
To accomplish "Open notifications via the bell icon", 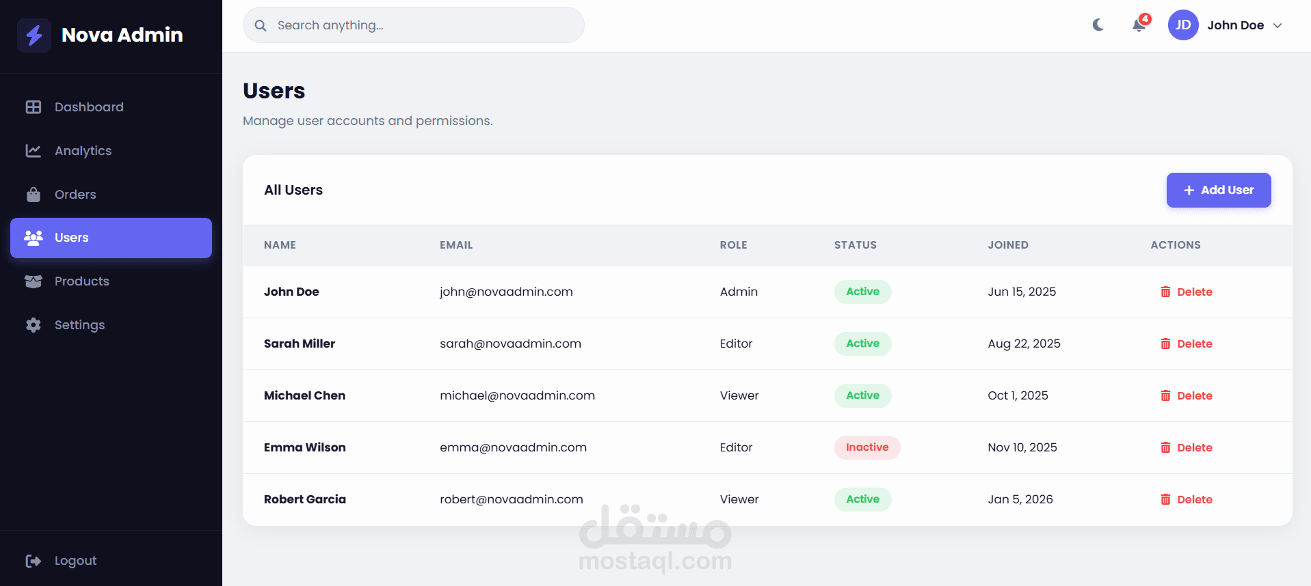I will (1139, 25).
